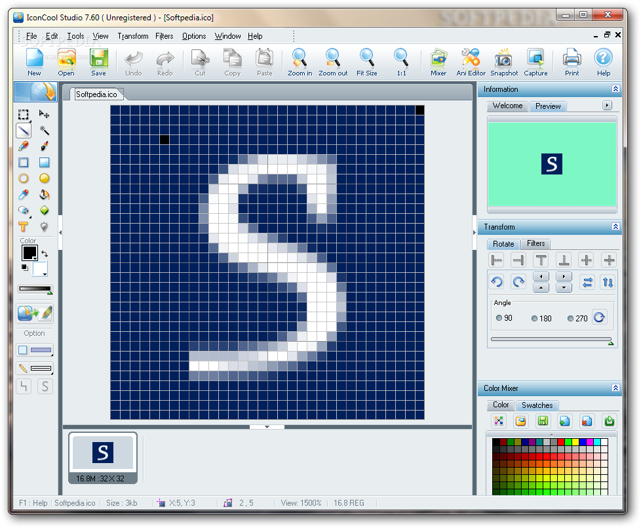Click the Zoom in toolbar icon
Screen dimensions: 641x528
300,62
